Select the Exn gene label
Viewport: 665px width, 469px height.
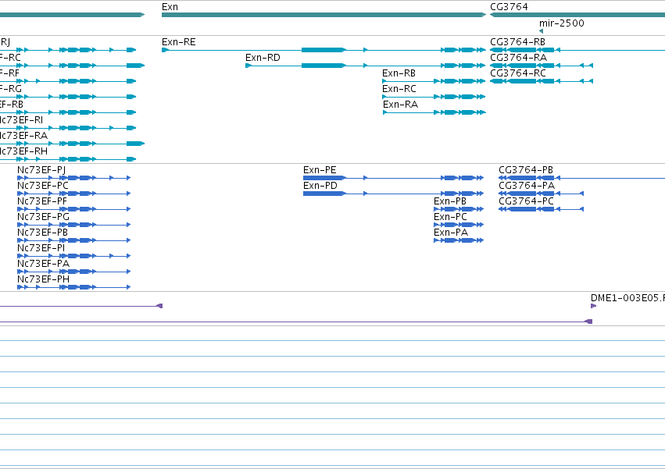point(170,7)
